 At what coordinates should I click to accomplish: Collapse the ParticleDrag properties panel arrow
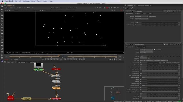click(x=126, y=11)
